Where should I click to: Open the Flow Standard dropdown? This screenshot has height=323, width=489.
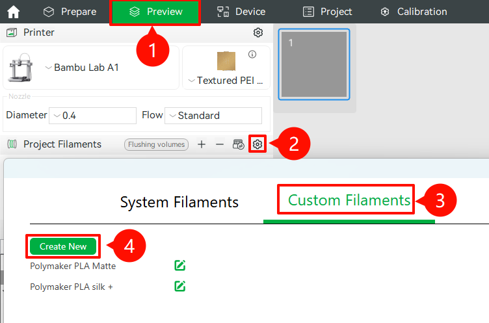pyautogui.click(x=213, y=116)
